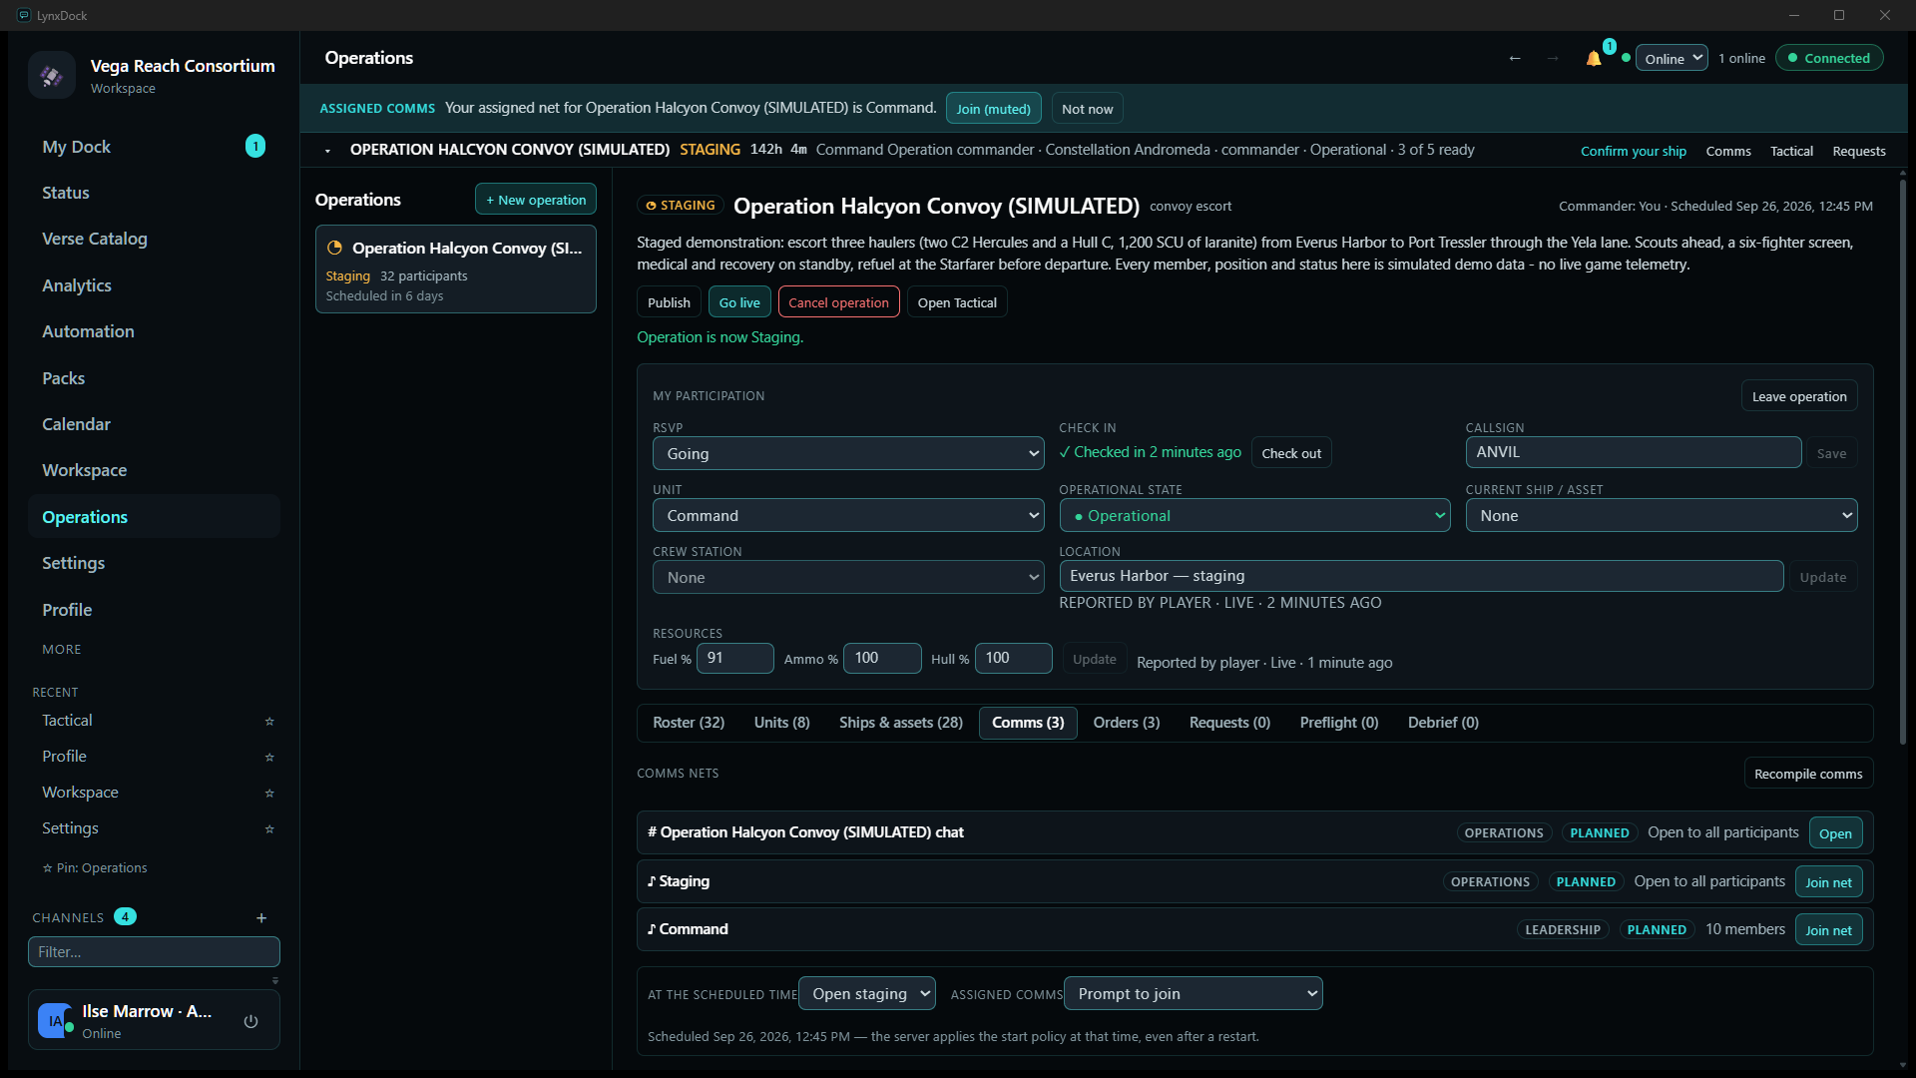Image resolution: width=1916 pixels, height=1078 pixels.
Task: Click the Ilse Marrow avatar
Action: (55, 1021)
